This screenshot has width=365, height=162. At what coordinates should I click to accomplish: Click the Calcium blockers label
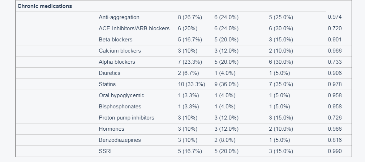click(x=120, y=51)
